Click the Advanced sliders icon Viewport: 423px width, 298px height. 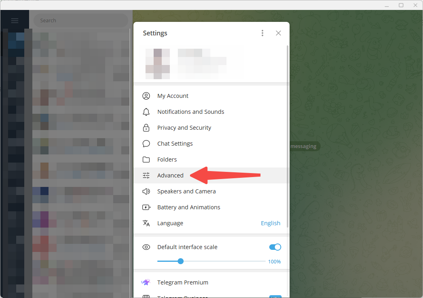click(146, 175)
